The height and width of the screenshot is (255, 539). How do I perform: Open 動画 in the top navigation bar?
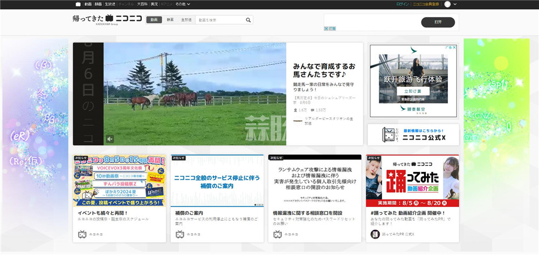[x=88, y=4]
